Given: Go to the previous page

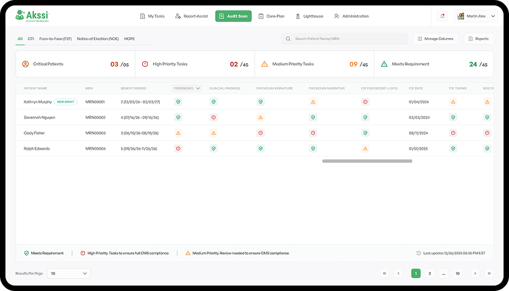Looking at the screenshot, I should [398, 273].
